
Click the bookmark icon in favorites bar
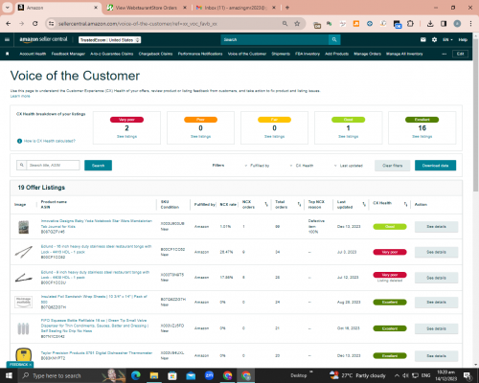(x=8, y=54)
